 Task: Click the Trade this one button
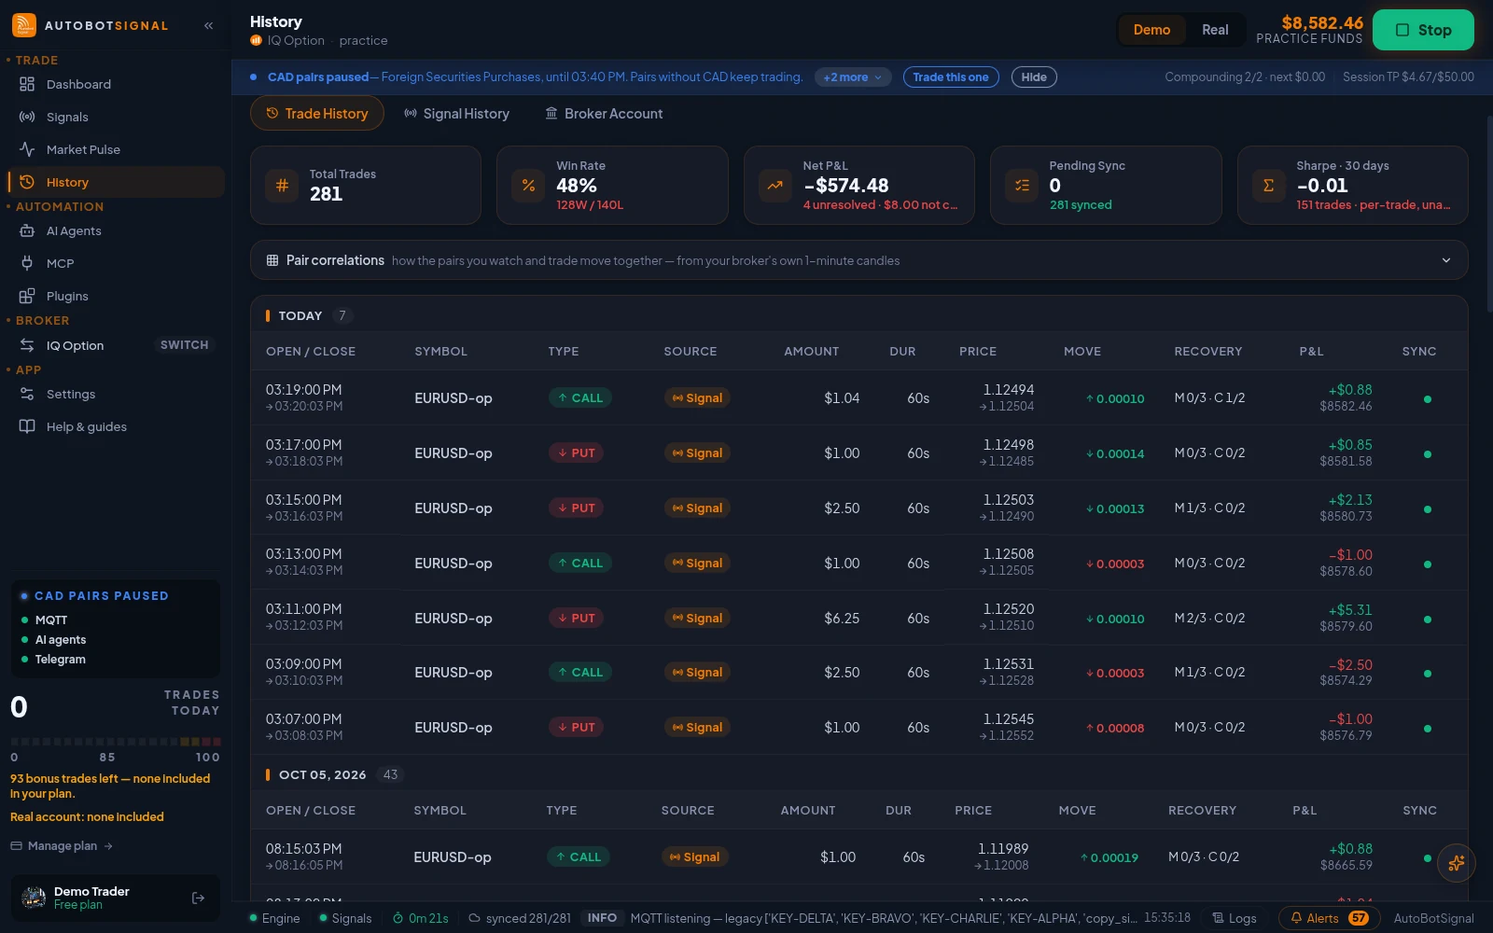(951, 77)
